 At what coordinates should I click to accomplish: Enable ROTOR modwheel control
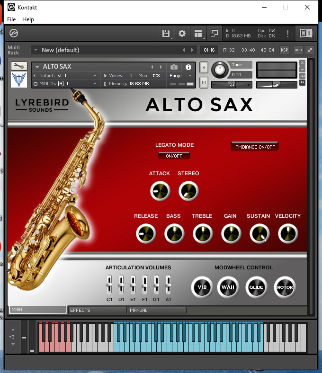click(285, 287)
